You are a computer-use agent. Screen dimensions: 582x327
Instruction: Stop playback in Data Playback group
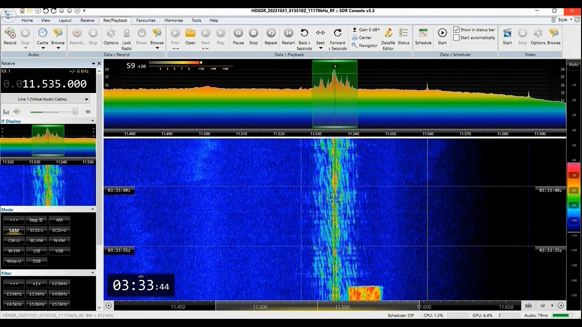(x=253, y=33)
